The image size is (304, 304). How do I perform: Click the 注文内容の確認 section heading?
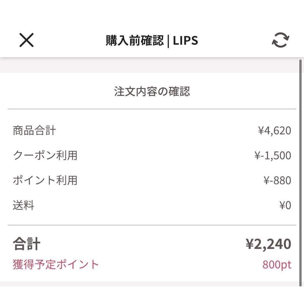(x=152, y=92)
